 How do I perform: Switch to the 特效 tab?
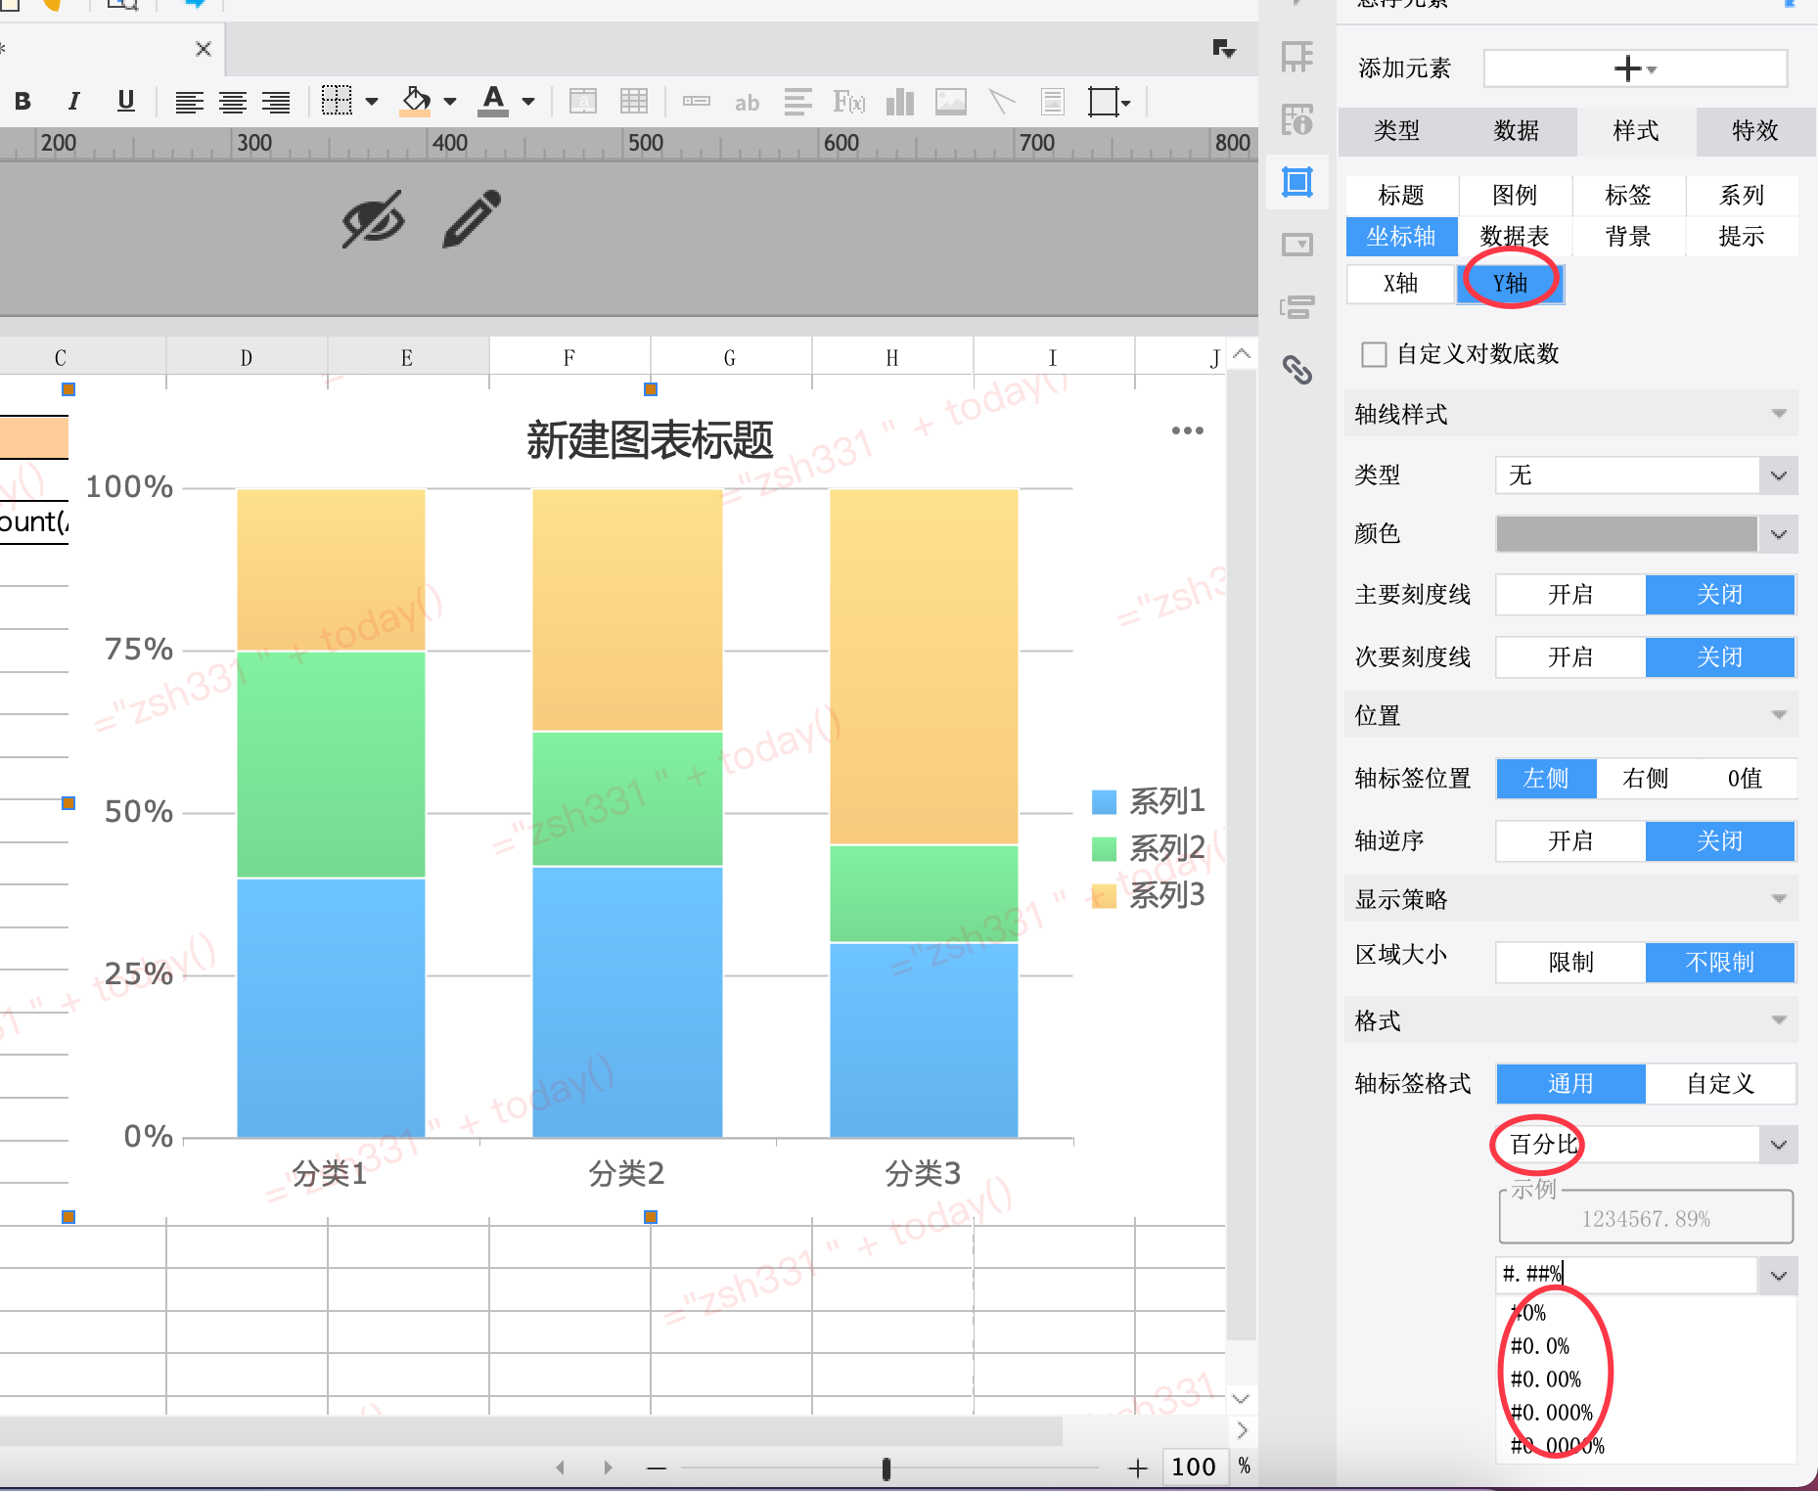[1755, 131]
